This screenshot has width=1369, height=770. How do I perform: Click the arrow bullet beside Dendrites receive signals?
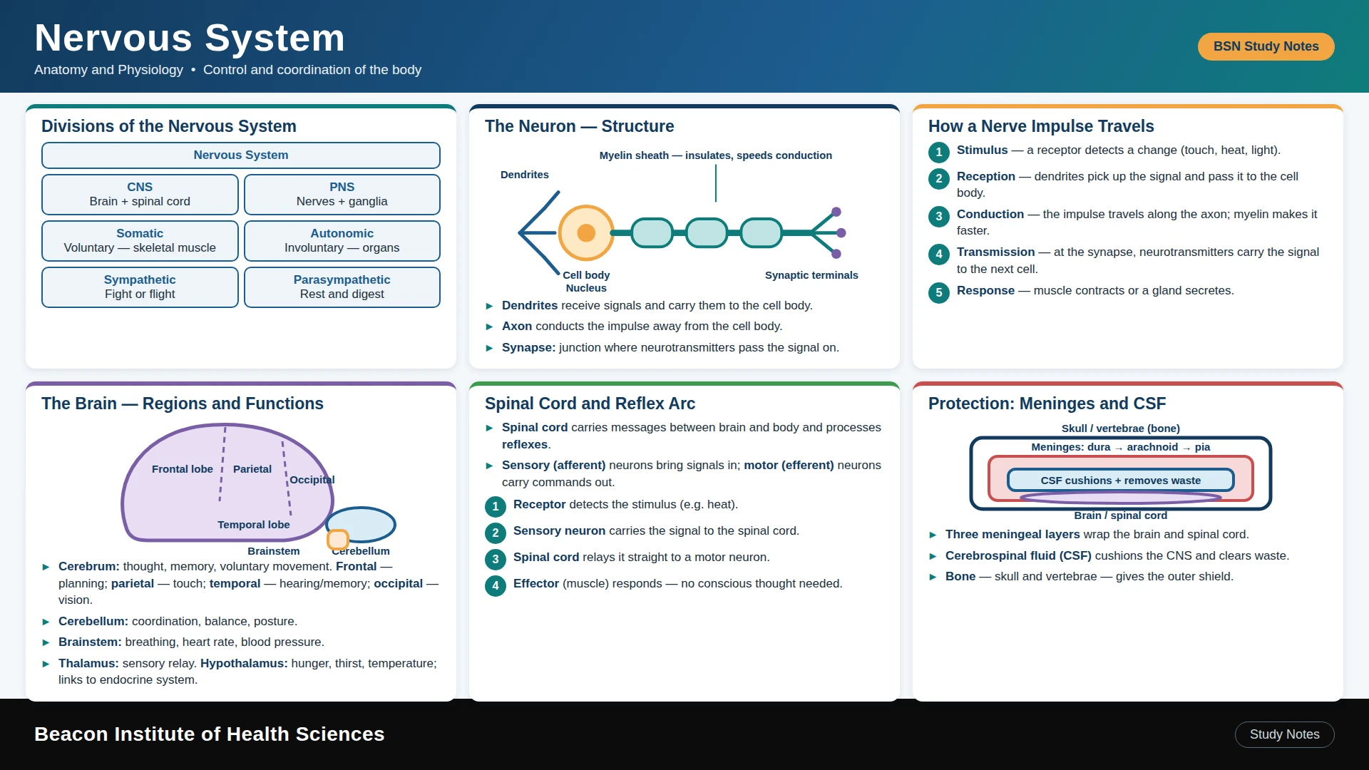pos(490,306)
